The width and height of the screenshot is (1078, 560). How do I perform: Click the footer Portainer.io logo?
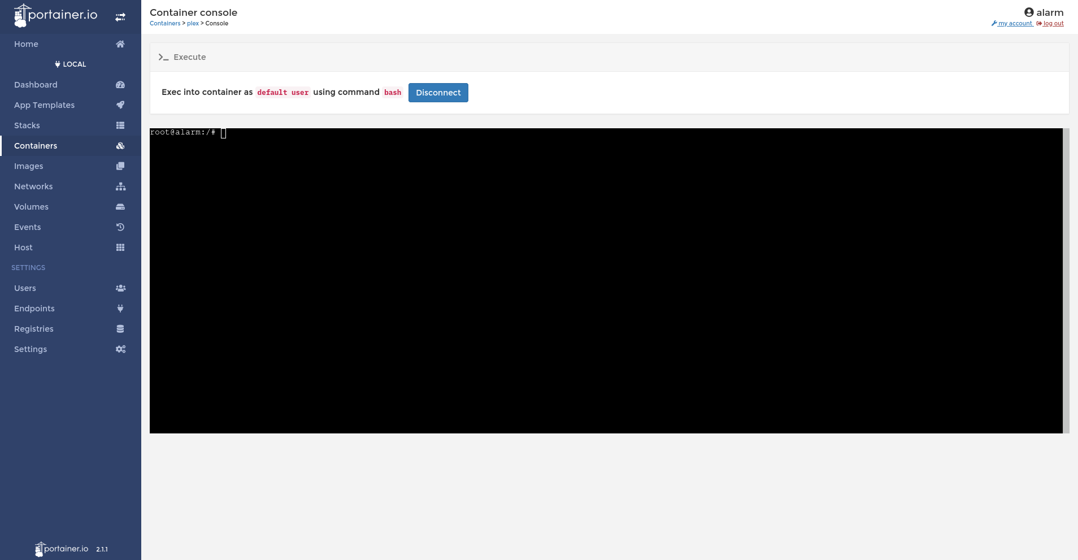click(x=62, y=549)
